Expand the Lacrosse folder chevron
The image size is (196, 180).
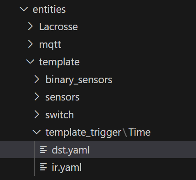pos(31,26)
